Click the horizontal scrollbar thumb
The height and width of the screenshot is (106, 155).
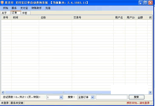tap(58, 92)
